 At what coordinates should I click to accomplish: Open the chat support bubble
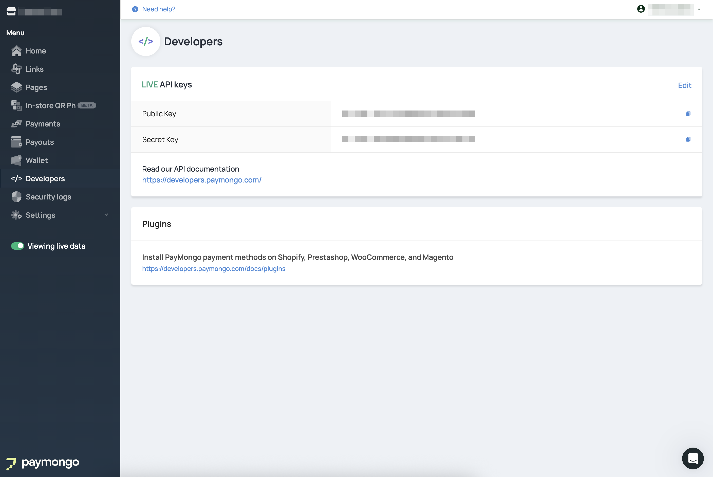point(693,458)
